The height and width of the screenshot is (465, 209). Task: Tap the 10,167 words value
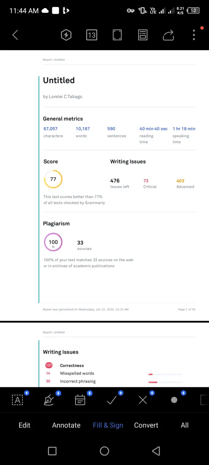click(83, 129)
